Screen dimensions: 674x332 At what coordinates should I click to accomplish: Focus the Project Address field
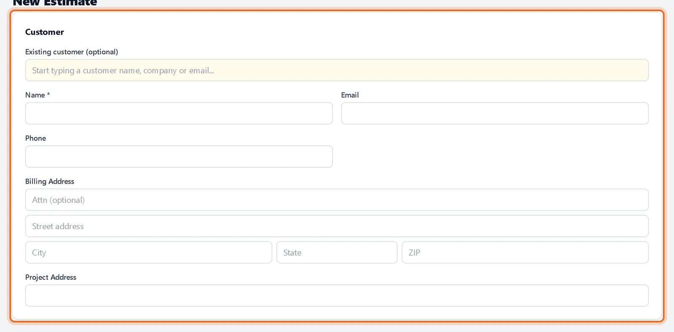tap(337, 296)
